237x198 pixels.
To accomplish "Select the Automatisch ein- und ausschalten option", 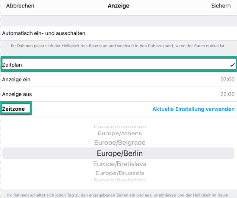I will pyautogui.click(x=44, y=33).
